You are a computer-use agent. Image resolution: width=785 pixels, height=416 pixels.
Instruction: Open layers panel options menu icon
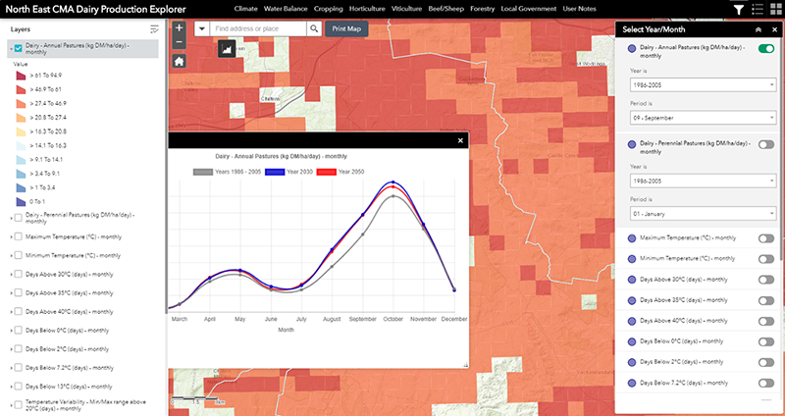click(x=154, y=29)
